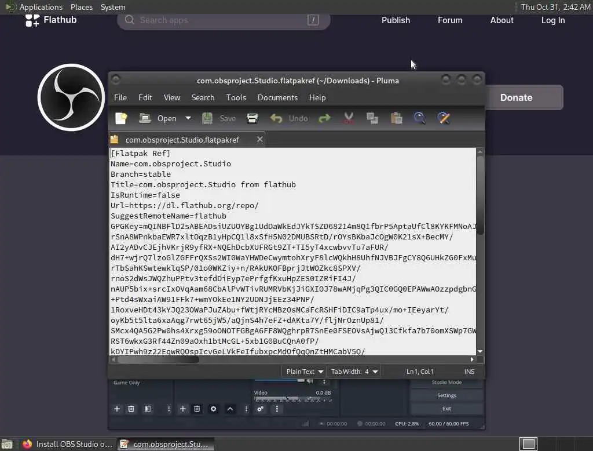The image size is (593, 451).
Task: Open source properties gear icon in OBS
Action: tap(213, 409)
